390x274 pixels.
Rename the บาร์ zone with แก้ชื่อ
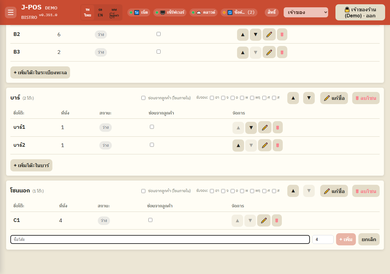(334, 98)
